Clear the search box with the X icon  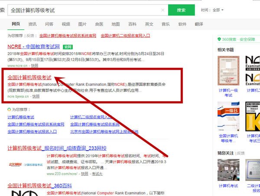coord(162,10)
